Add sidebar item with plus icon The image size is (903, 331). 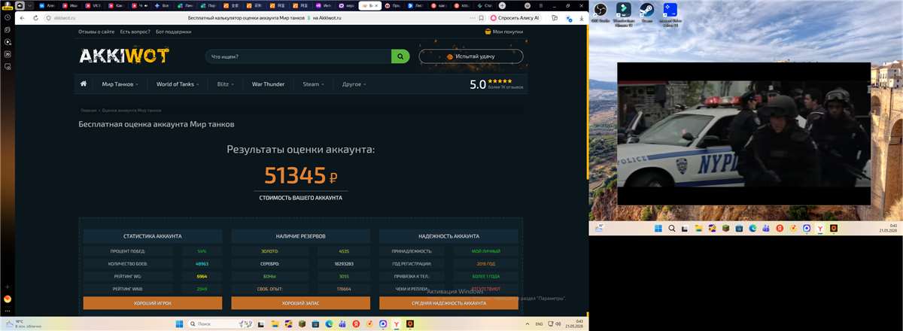(x=8, y=287)
